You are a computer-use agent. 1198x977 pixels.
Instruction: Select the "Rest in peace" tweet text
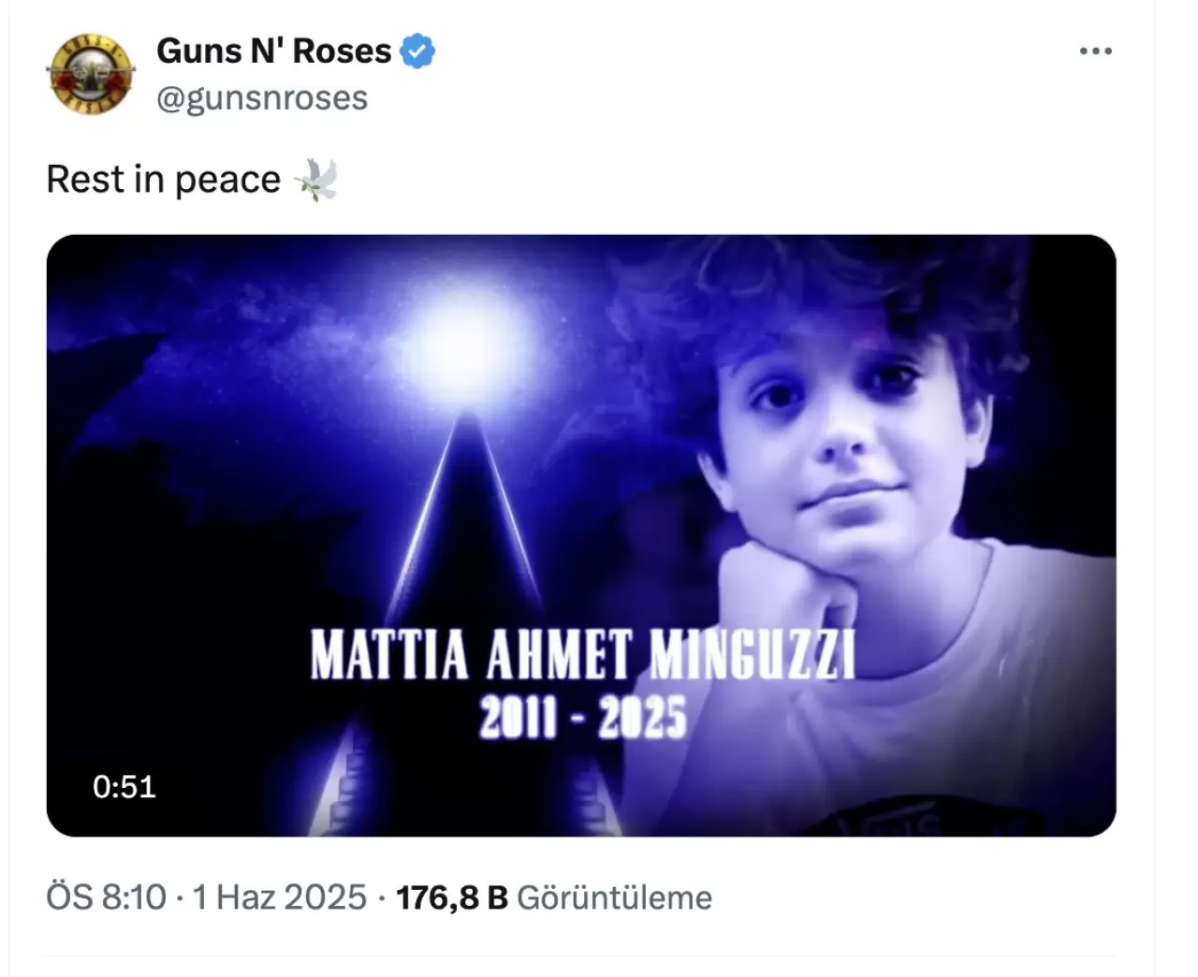pos(164,180)
